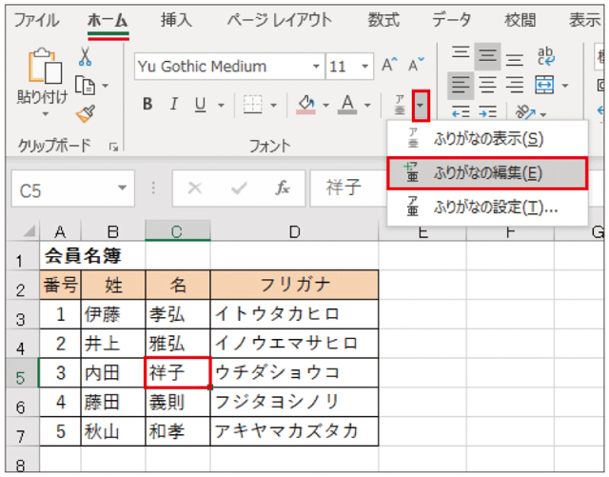
Task: Toggle Underline formatting
Action: (200, 104)
